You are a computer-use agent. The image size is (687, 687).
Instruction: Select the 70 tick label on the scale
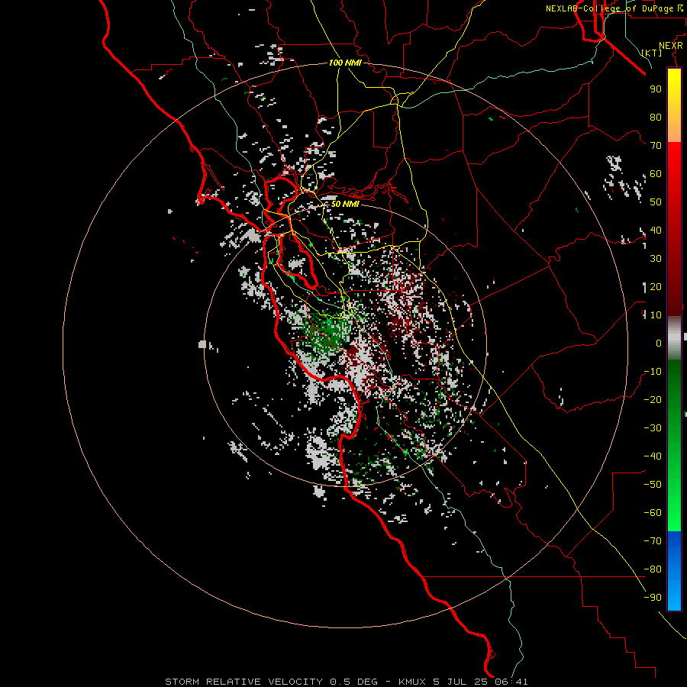tap(656, 146)
